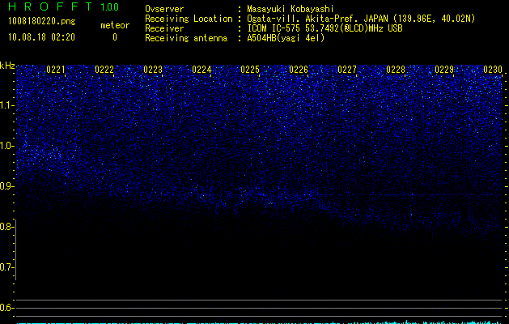Viewport: 509px width, 324px height.
Task: Click the 0224 time marker
Action: [x=201, y=70]
